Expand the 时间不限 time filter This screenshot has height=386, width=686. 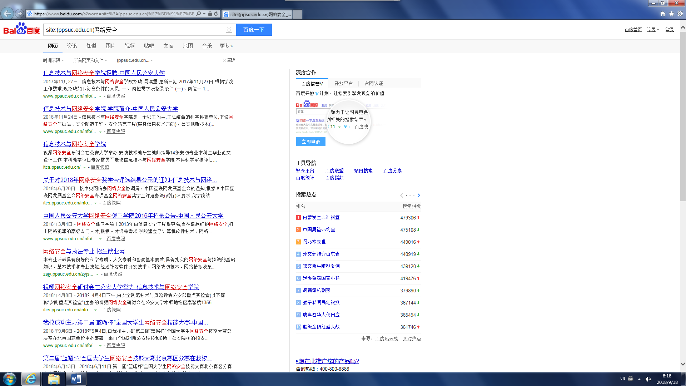click(53, 60)
